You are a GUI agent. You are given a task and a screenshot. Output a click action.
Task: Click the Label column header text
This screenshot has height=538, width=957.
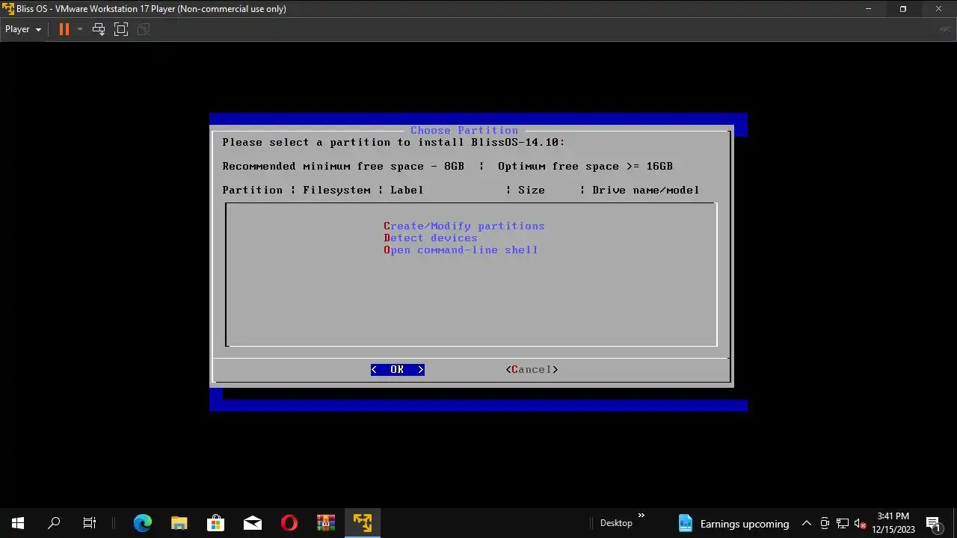407,190
